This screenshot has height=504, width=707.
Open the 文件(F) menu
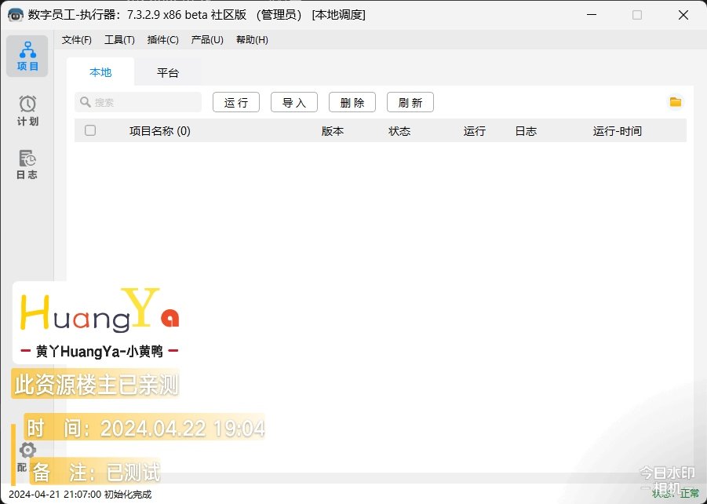click(x=77, y=40)
